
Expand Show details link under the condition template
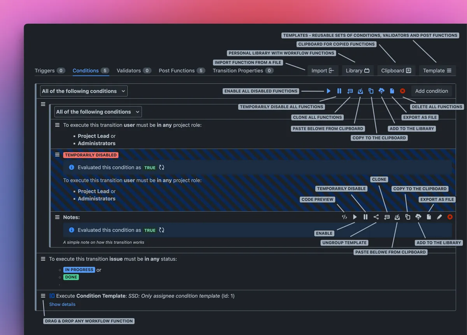coord(62,304)
